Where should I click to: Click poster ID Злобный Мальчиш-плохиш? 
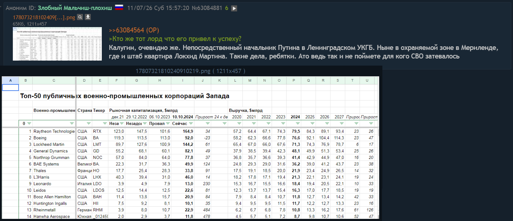coord(75,8)
